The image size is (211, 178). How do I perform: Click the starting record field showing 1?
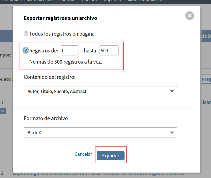tap(69, 51)
